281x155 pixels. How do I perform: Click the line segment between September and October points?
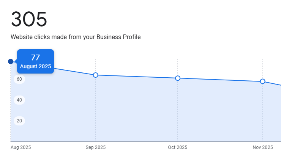pyautogui.click(x=137, y=77)
